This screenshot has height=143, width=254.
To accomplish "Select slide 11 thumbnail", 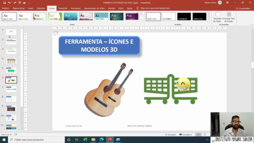I will point(11,128).
